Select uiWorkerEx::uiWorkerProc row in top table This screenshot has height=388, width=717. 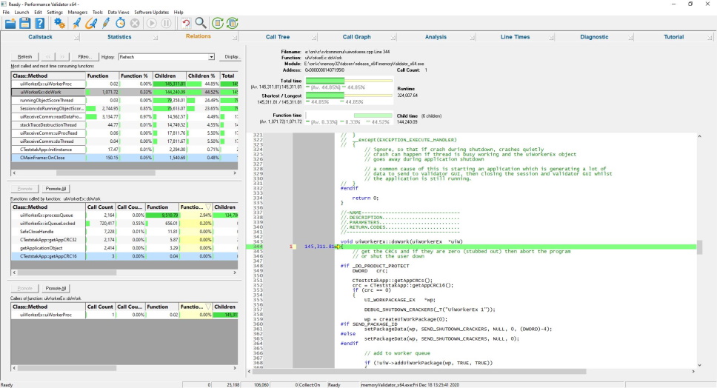[124, 84]
